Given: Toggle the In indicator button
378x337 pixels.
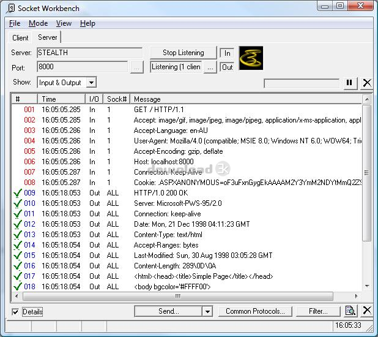Looking at the screenshot, I should [227, 53].
